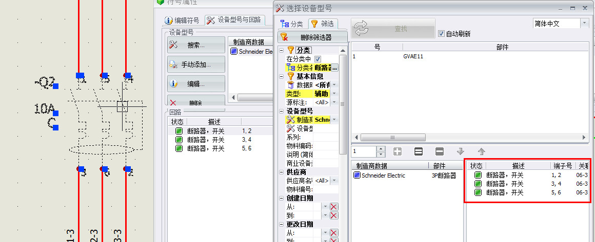This screenshot has width=595, height=242.
Task: Increase the quantity spinner value
Action: pos(380,149)
